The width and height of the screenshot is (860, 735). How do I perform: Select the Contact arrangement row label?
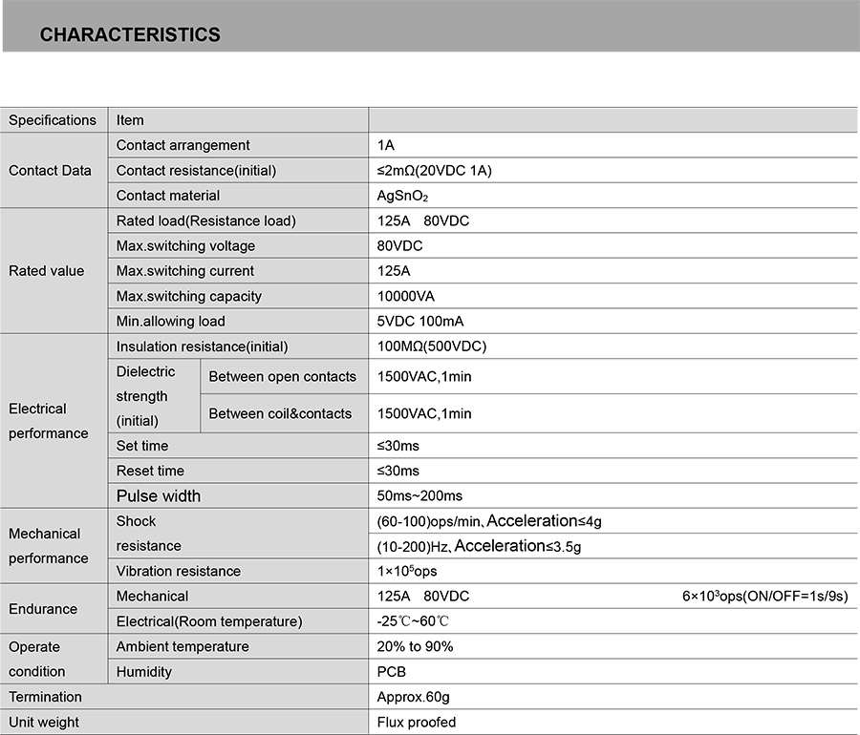pos(183,145)
